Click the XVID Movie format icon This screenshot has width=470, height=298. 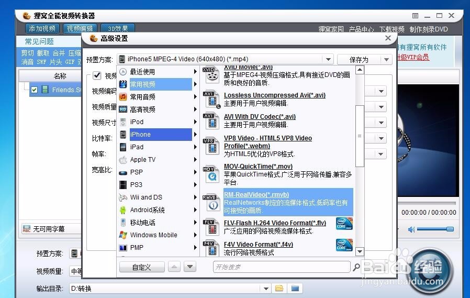[211, 75]
